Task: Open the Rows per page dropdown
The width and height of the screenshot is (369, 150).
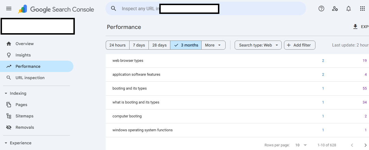Action: click(301, 145)
